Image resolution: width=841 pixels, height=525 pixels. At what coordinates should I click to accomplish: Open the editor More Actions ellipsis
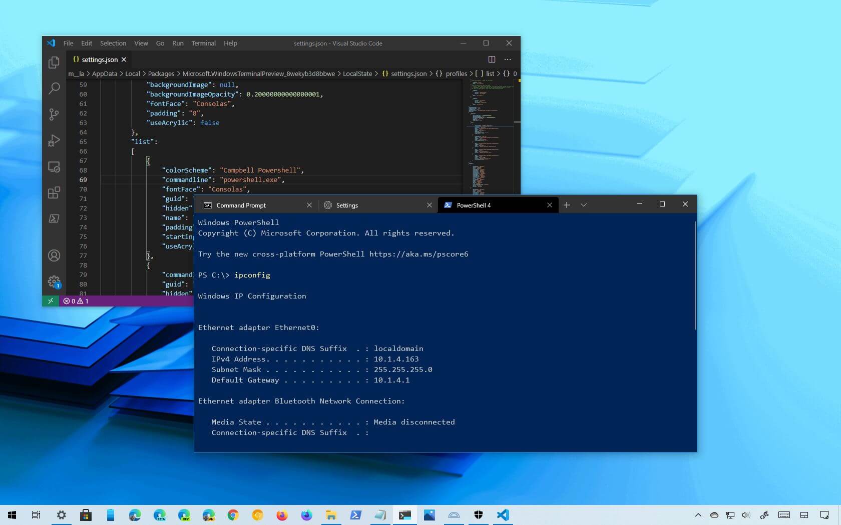click(508, 59)
